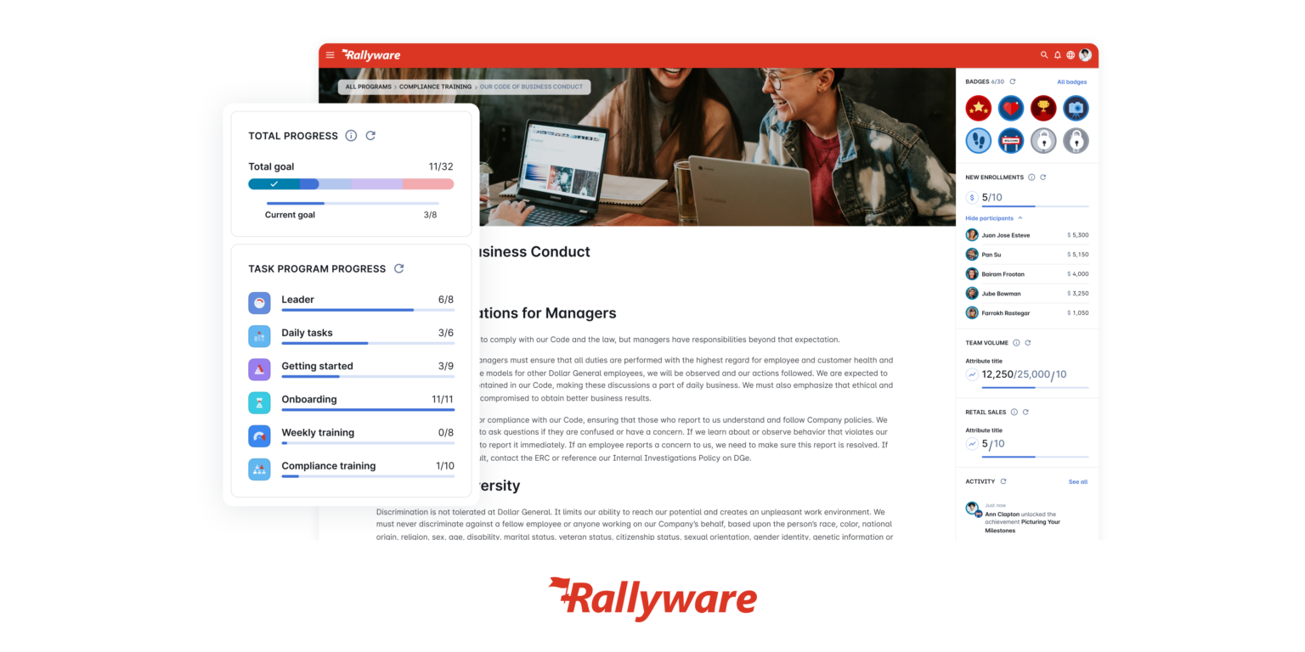Click the Leader program icon
The width and height of the screenshot is (1305, 652).
pos(259,303)
